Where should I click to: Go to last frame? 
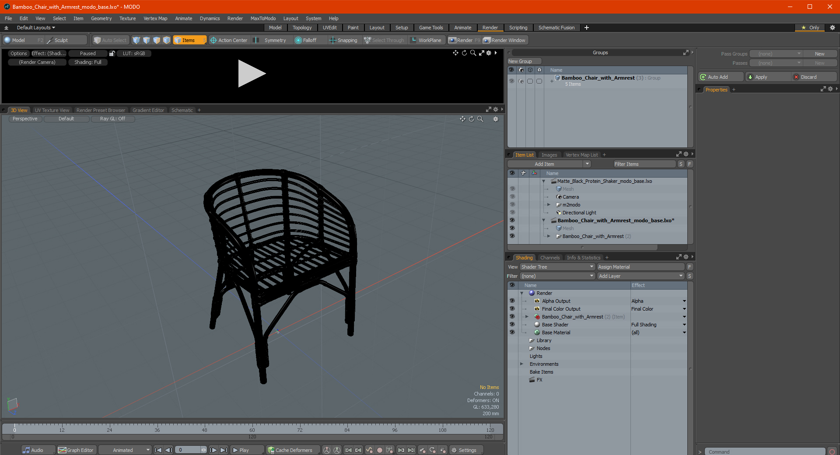pos(224,450)
